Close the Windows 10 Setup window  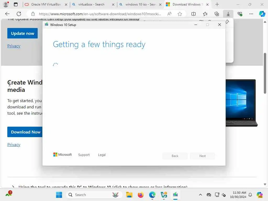coord(220,25)
